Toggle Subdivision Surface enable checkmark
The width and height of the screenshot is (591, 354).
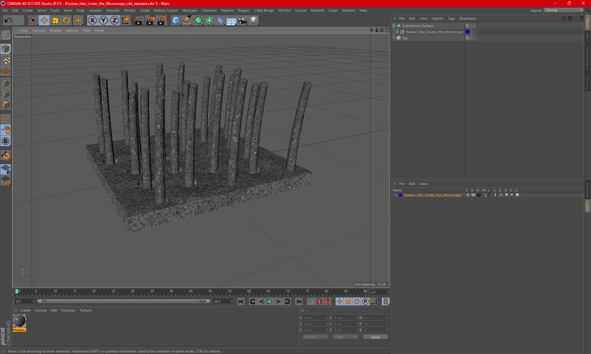point(474,26)
